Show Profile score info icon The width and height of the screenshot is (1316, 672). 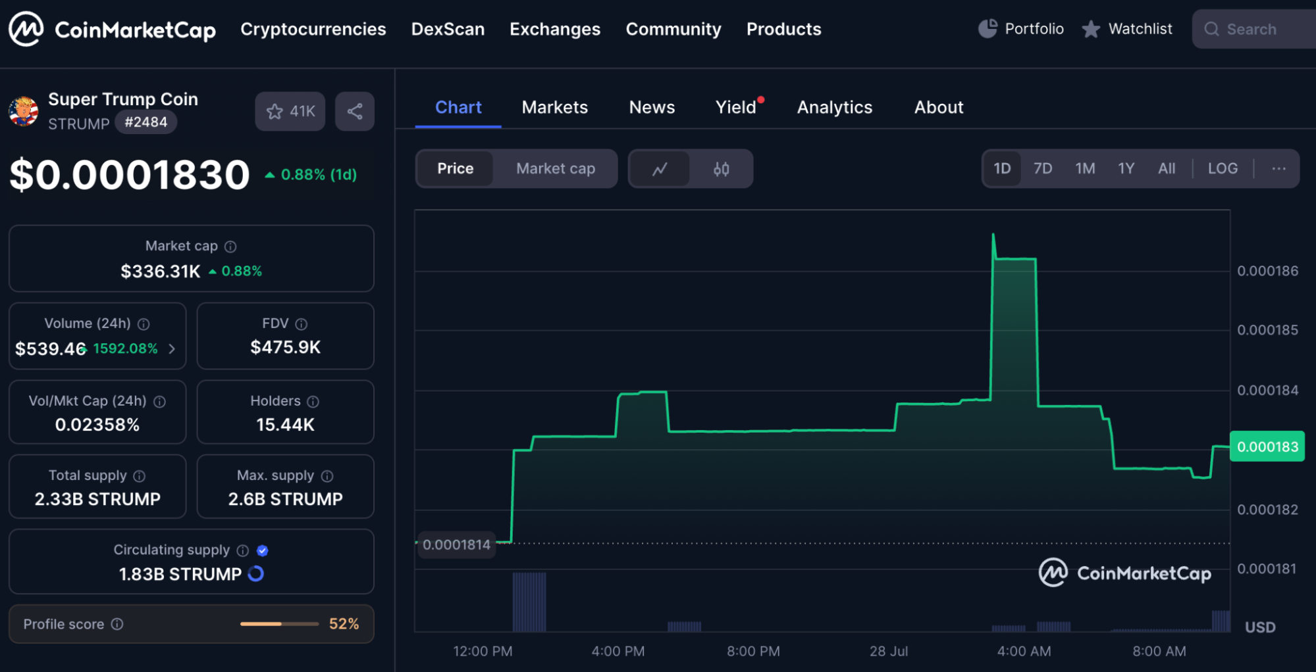pyautogui.click(x=117, y=624)
